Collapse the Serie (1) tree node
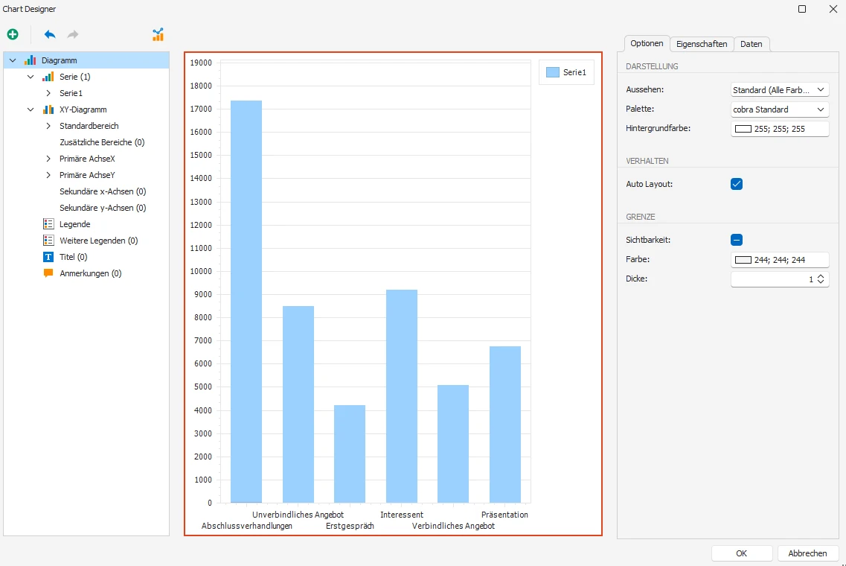 [31, 77]
